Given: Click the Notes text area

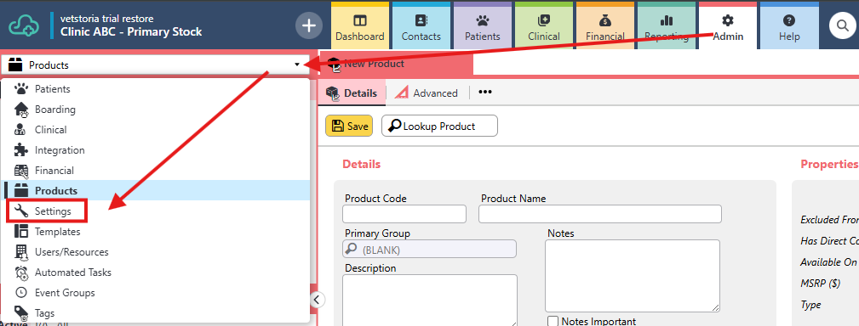Looking at the screenshot, I should [x=633, y=276].
